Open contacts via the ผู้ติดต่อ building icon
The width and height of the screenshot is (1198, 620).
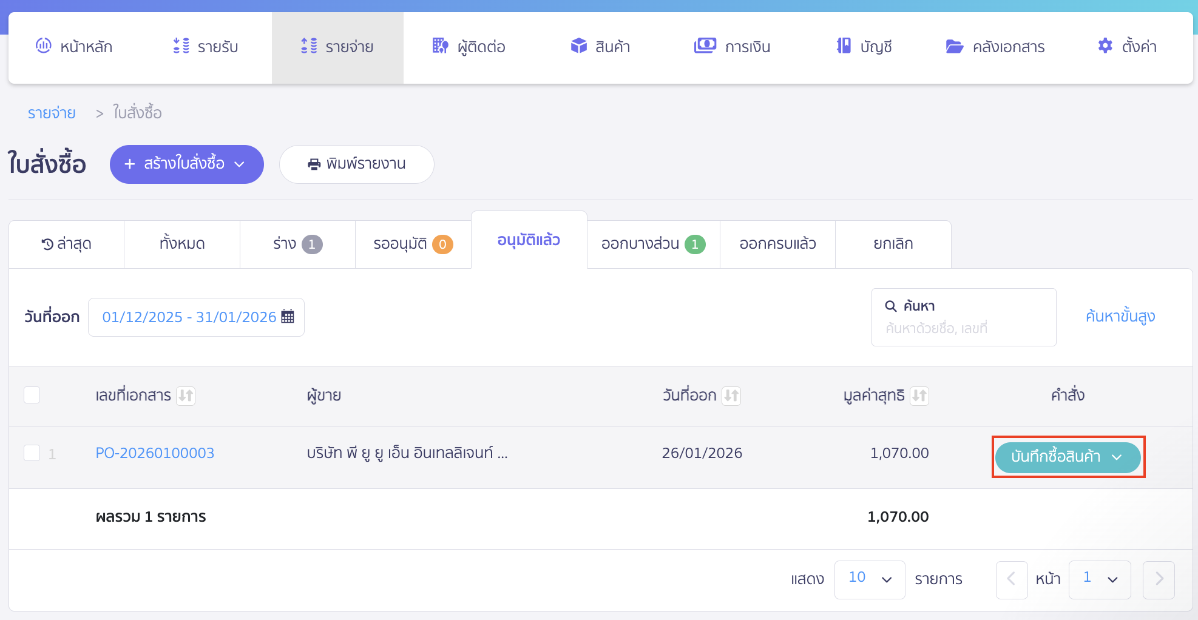[x=440, y=46]
